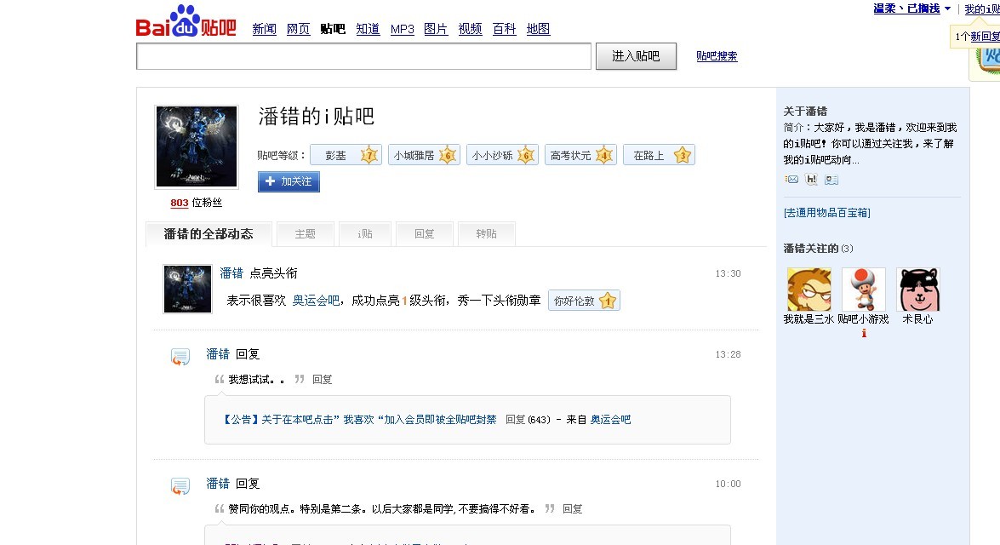Viewport: 1000px width, 545px height.
Task: Open 潘错's large profile picture
Action: (197, 146)
